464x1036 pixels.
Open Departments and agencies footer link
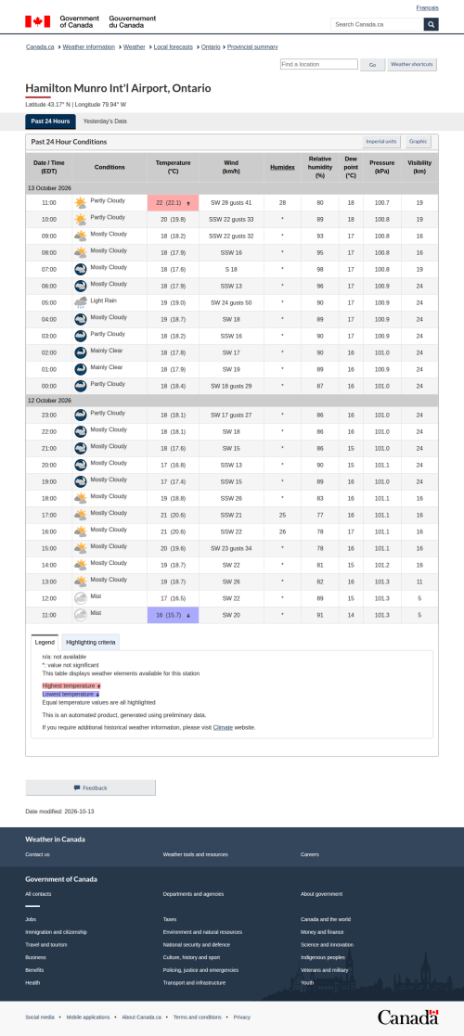click(x=193, y=894)
